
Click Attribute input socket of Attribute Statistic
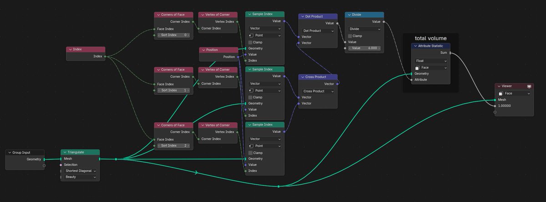coord(411,80)
